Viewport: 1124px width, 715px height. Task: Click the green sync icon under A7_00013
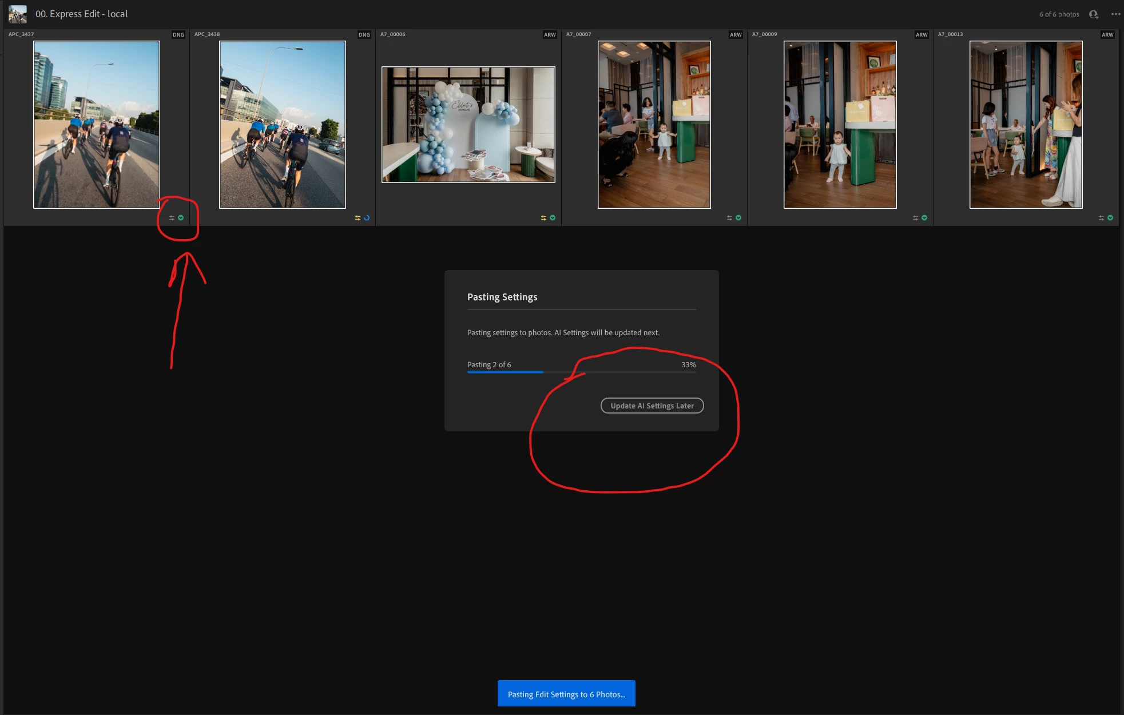point(1110,218)
